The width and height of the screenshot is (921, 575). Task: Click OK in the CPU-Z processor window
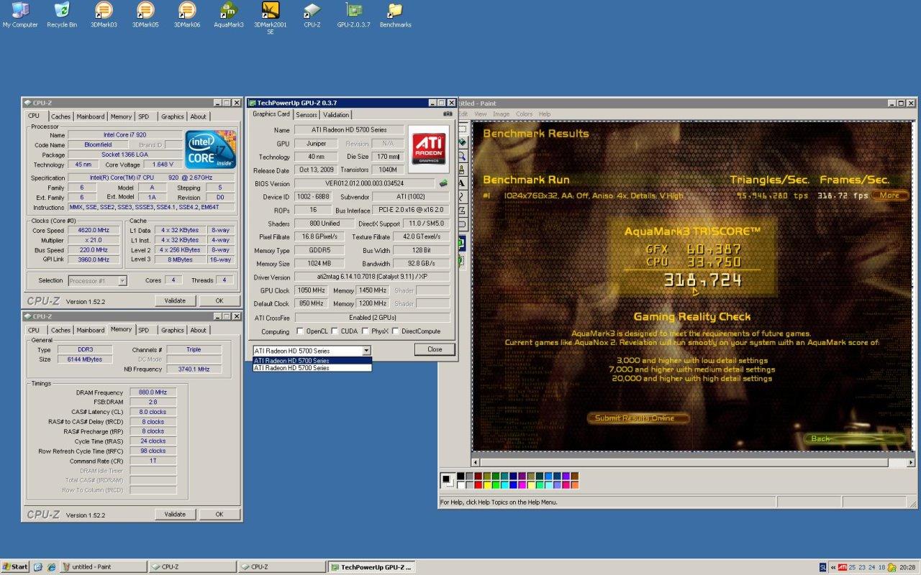point(219,300)
